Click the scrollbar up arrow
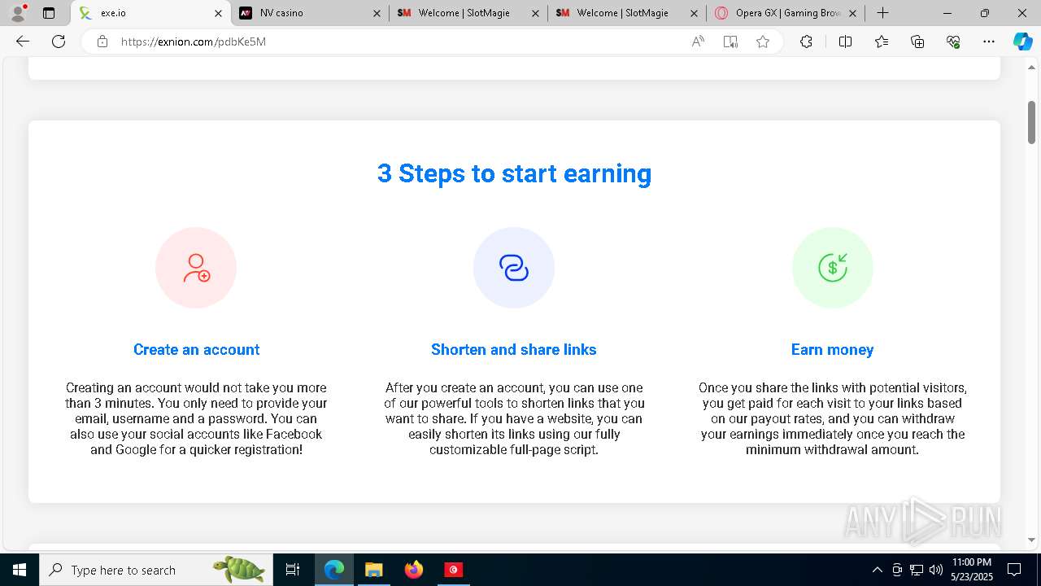Screen dimensions: 1041x586 point(1031,67)
